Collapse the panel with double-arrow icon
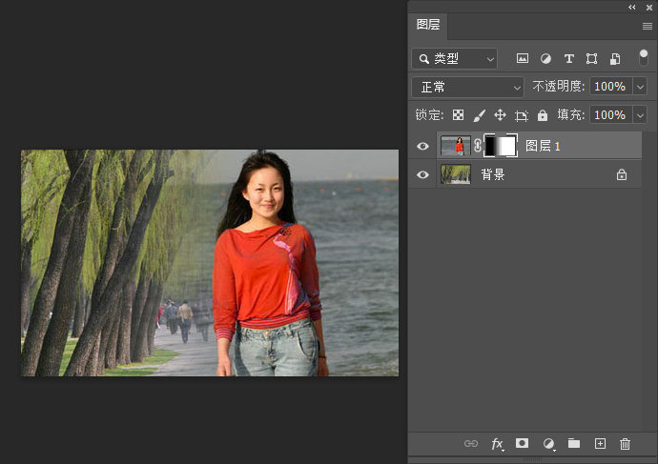 [632, 7]
